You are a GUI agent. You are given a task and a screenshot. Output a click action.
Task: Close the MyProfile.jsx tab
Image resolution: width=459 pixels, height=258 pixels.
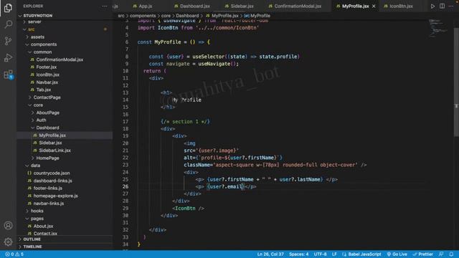(374, 6)
